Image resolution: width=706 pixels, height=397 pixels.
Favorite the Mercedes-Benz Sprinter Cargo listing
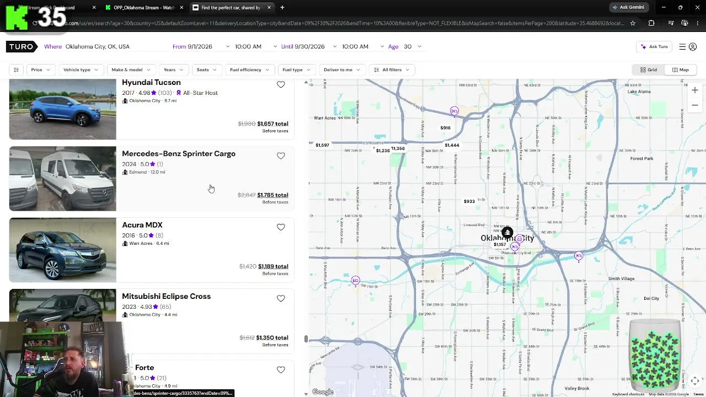(x=281, y=156)
